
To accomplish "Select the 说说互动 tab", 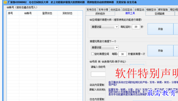I will 115,10.
